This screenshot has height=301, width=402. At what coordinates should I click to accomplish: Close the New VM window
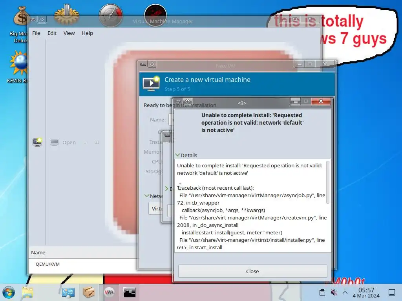click(325, 64)
